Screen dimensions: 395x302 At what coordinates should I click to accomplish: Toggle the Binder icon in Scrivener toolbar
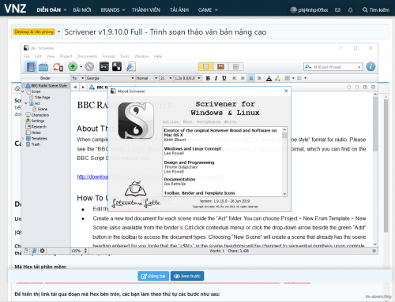pos(31,67)
